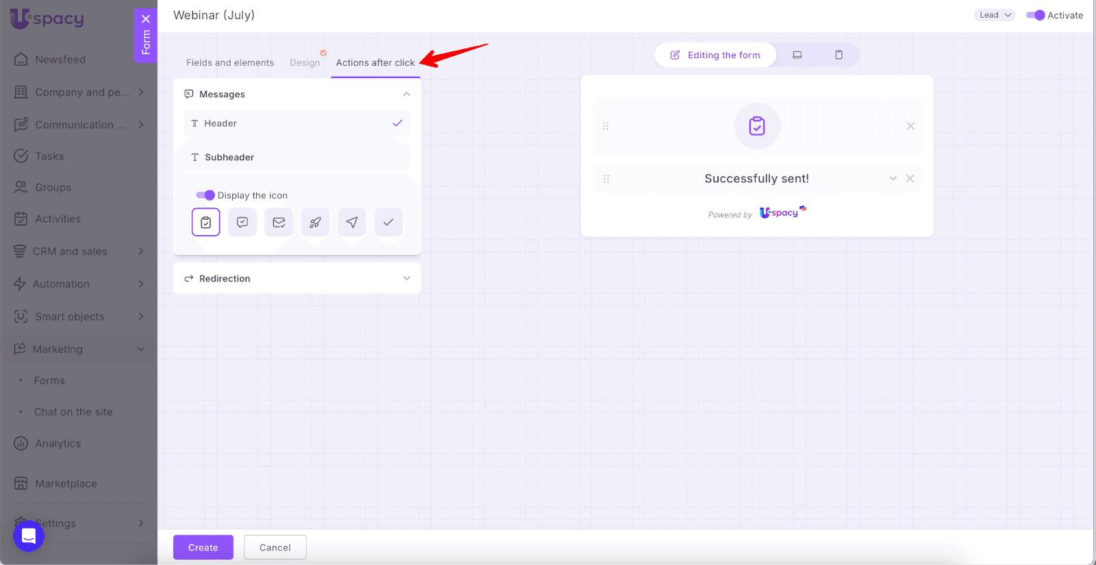This screenshot has width=1096, height=565.
Task: Click the Create button
Action: tap(203, 547)
